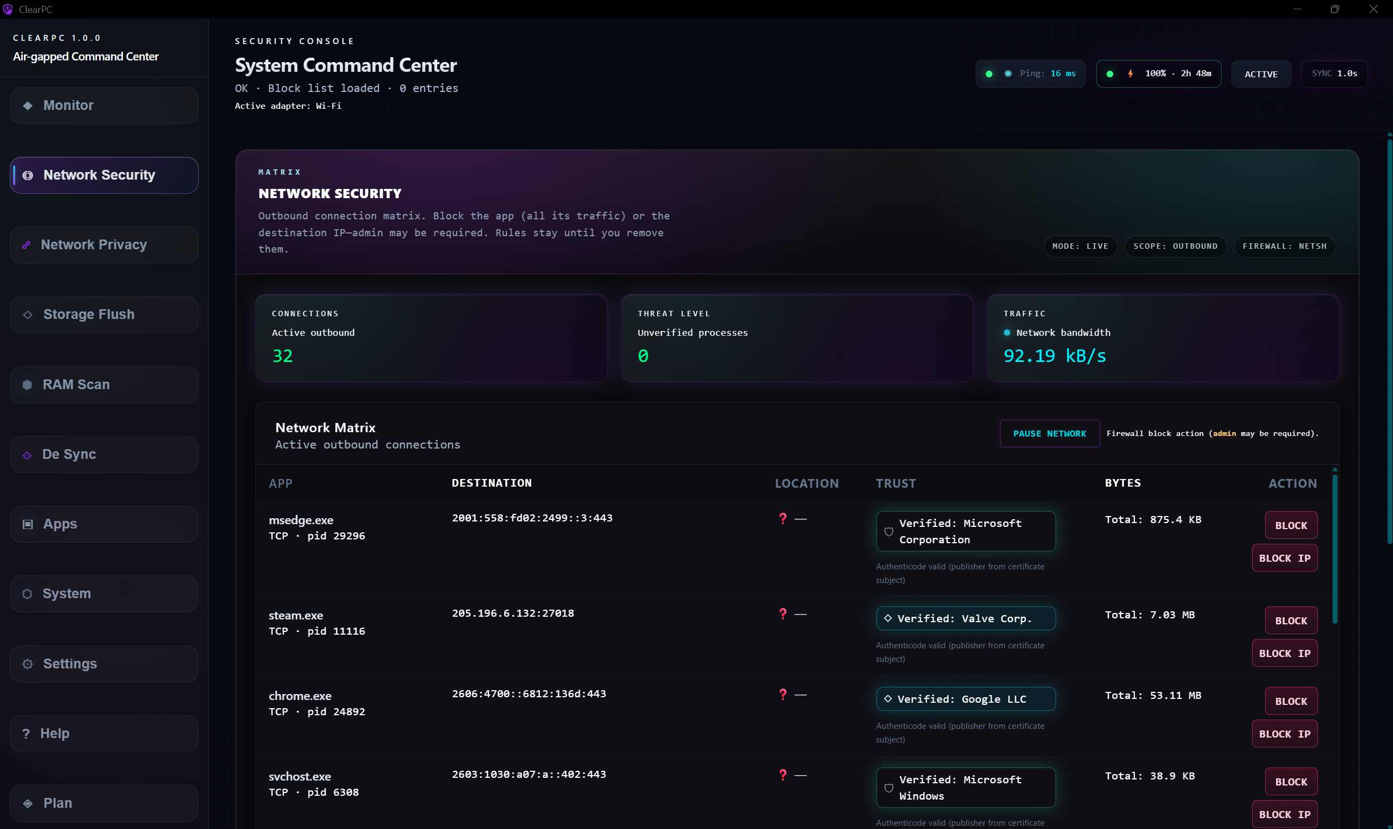Click the red question mark for steam.exe location

[x=783, y=614]
